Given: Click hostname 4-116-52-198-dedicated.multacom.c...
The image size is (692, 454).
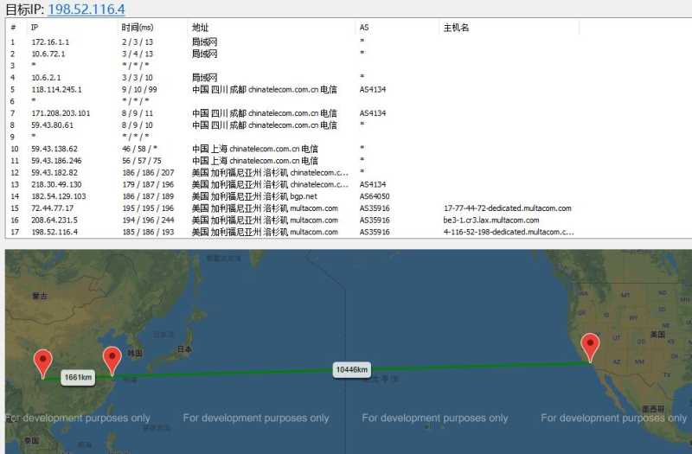Looking at the screenshot, I should (509, 233).
